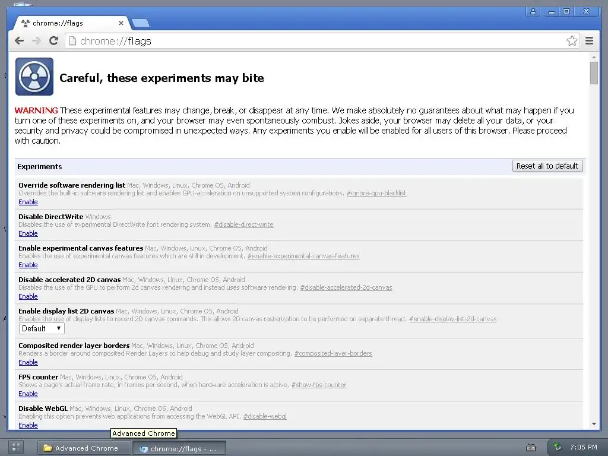
Task: Open the taskbar start menu button
Action: click(x=16, y=446)
